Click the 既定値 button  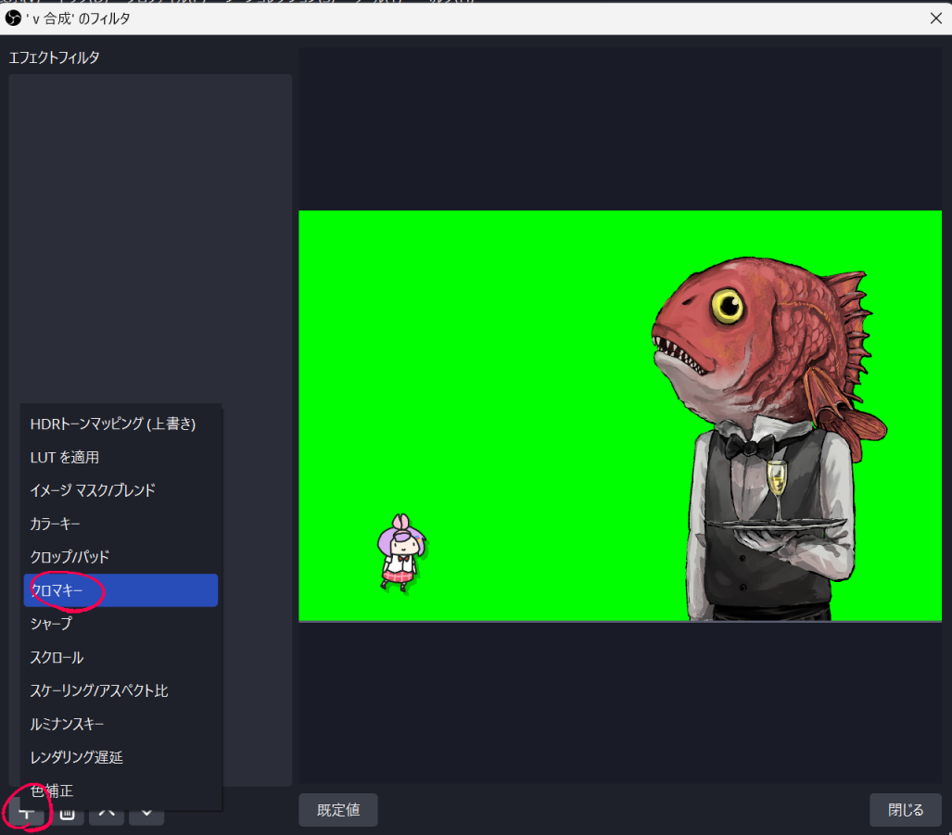tap(338, 810)
